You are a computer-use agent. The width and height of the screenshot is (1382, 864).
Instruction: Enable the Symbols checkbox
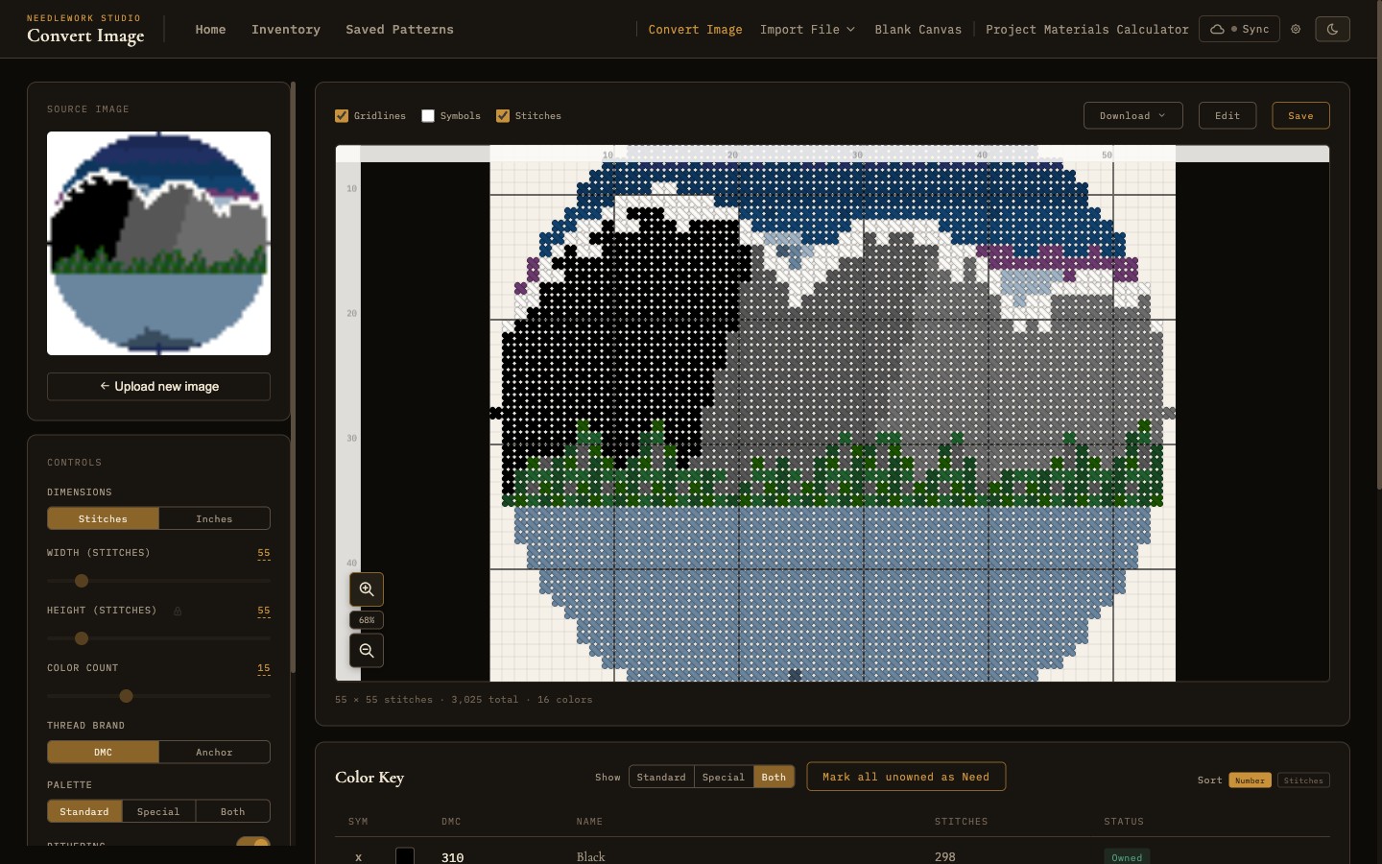pos(428,115)
